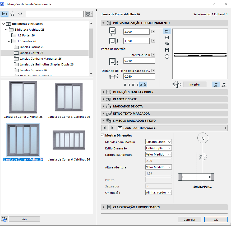The image size is (231, 226).
Task: Choose Janela de Correr 3-Caixilhos 26 thumbnail
Action: click(x=69, y=97)
